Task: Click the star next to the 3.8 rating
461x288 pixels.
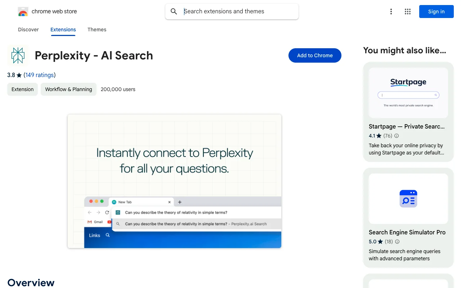Action: (x=18, y=75)
